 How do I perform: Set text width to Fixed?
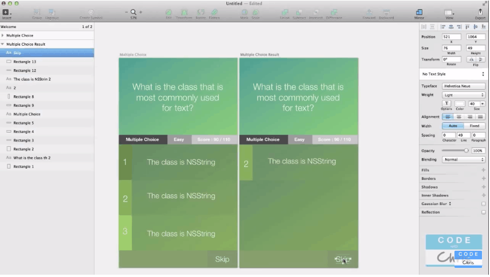[x=475, y=126]
